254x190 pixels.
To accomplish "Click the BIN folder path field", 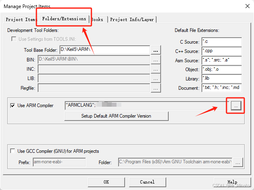I will click(94, 60).
